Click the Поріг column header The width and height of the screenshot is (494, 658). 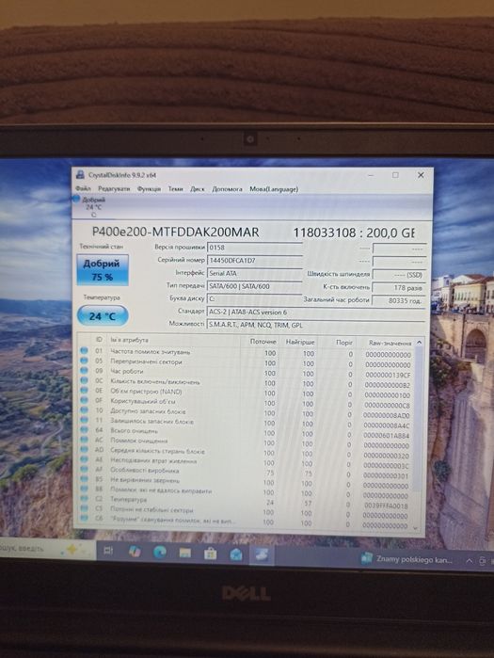pos(343,343)
